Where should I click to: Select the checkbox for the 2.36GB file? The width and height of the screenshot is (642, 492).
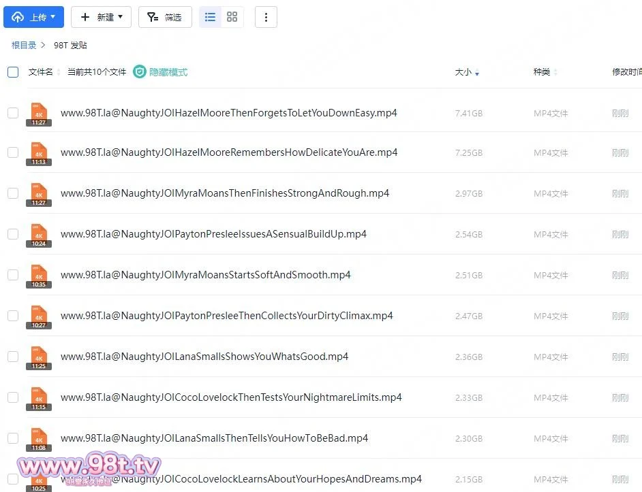pos(13,357)
